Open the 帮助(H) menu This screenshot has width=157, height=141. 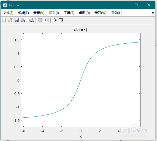coord(117,13)
